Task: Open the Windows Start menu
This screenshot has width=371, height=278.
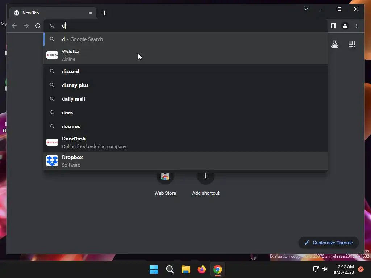Action: [x=154, y=269]
